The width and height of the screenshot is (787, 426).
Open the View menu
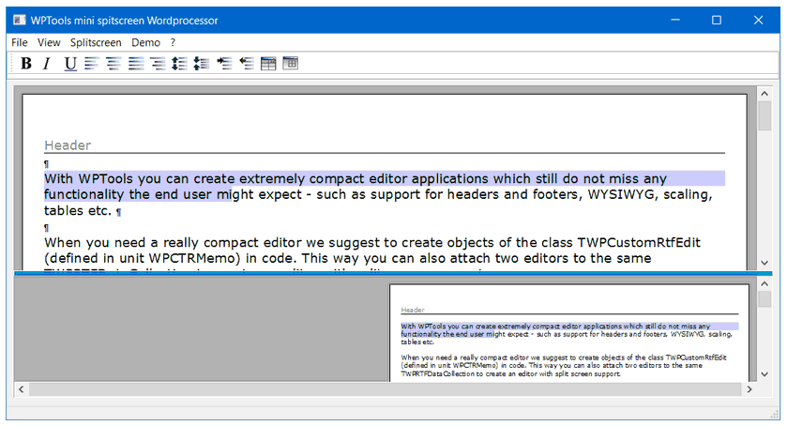pyautogui.click(x=49, y=42)
